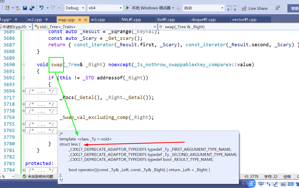Collapse the if block at line 3692
This screenshot has height=188, width=299.
(24, 78)
